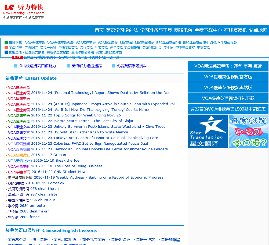Open 2016-11-19 Break the Ice entry

pyautogui.click(x=56, y=161)
